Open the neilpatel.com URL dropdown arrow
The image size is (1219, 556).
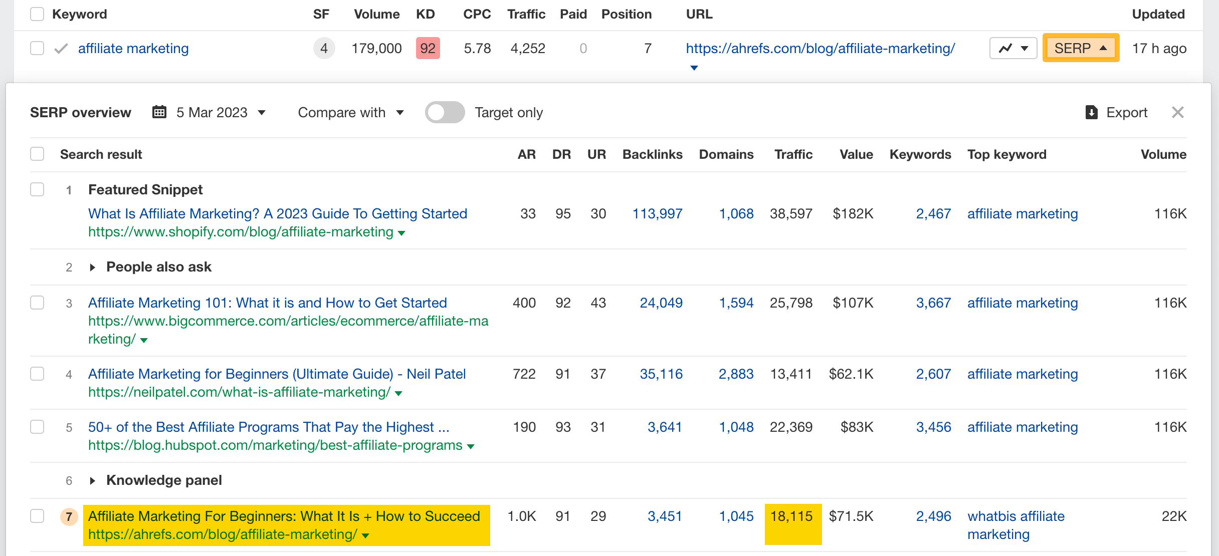(398, 394)
